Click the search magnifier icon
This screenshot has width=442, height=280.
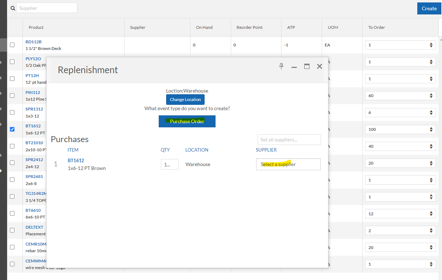(13, 8)
